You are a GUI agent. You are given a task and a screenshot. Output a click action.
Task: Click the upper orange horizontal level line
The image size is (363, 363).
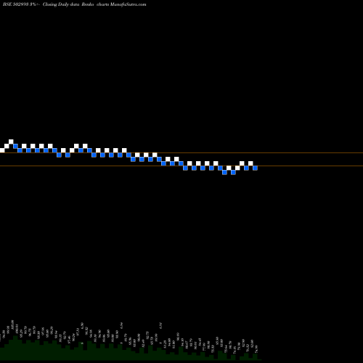[181, 153]
